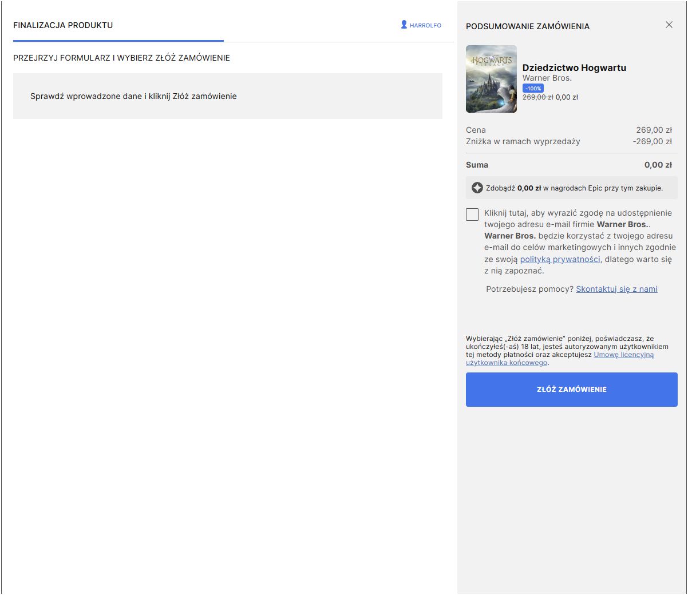Click the Zniżka w ramach wyprzedaży row
Viewport: 688px width, 595px height.
tap(523, 141)
